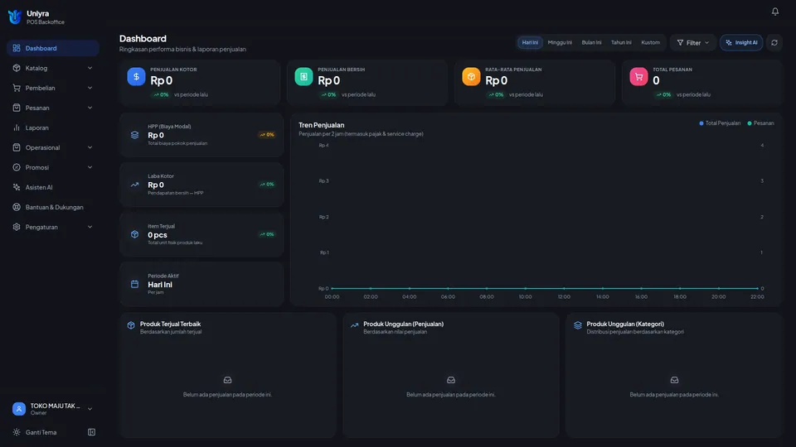Image resolution: width=796 pixels, height=447 pixels.
Task: Click the calendar icon in Periode Aktif card
Action: [x=134, y=284]
